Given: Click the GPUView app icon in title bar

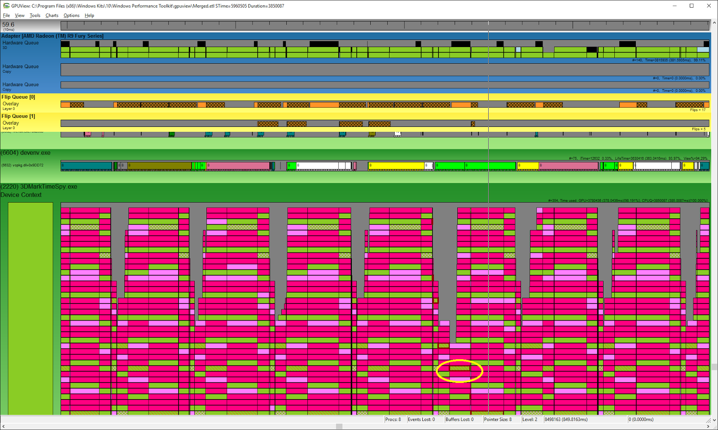Looking at the screenshot, I should click(x=6, y=6).
